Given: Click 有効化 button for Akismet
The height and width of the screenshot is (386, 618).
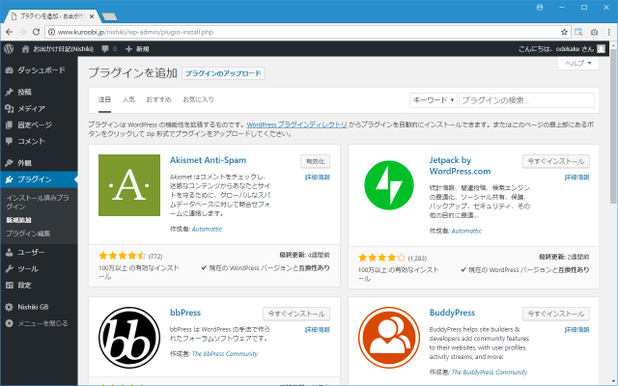Looking at the screenshot, I should (x=315, y=161).
